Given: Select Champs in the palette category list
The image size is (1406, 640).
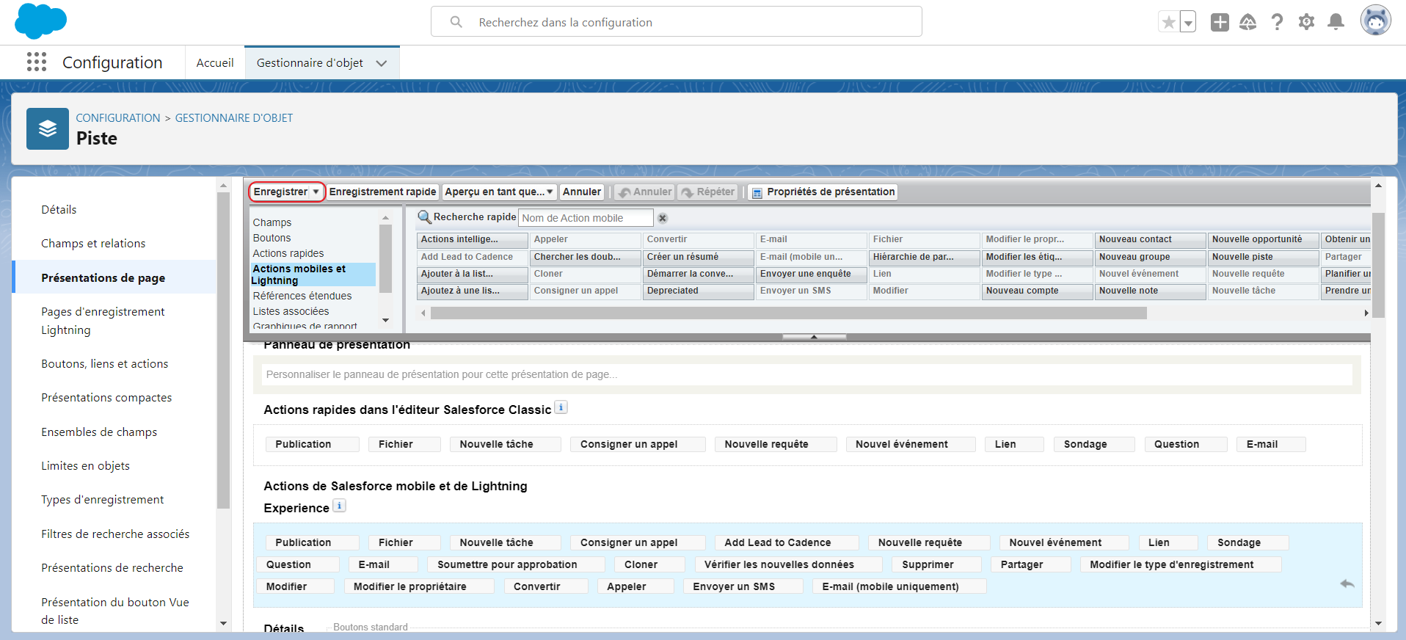Looking at the screenshot, I should (272, 222).
